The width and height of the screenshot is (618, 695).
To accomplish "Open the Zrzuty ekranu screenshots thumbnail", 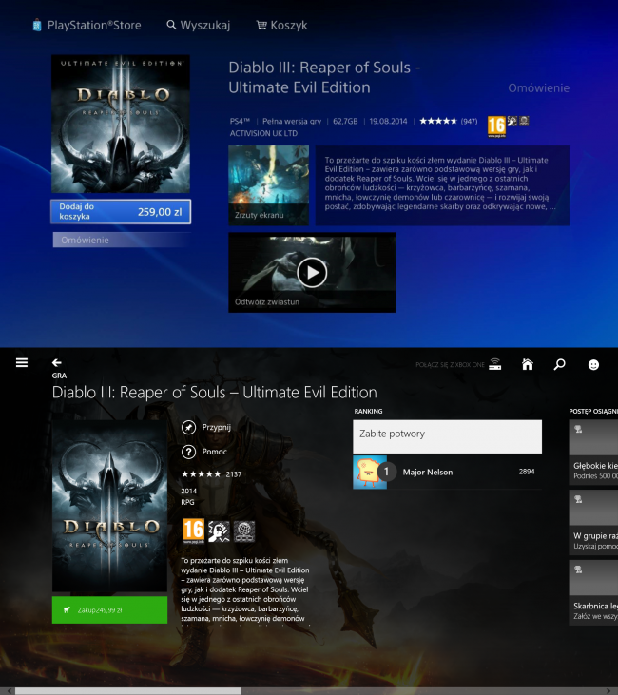I will [x=268, y=185].
